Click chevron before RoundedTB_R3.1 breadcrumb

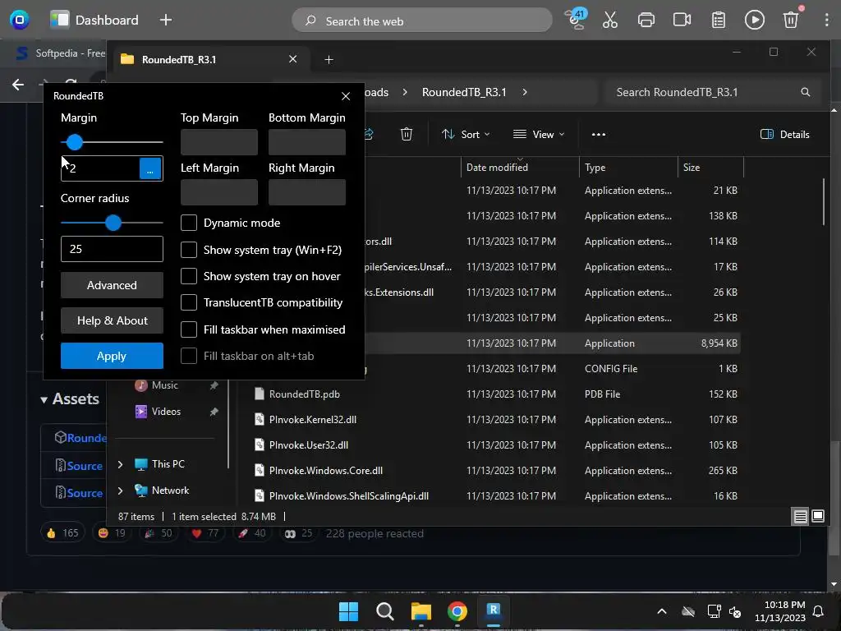pyautogui.click(x=405, y=92)
